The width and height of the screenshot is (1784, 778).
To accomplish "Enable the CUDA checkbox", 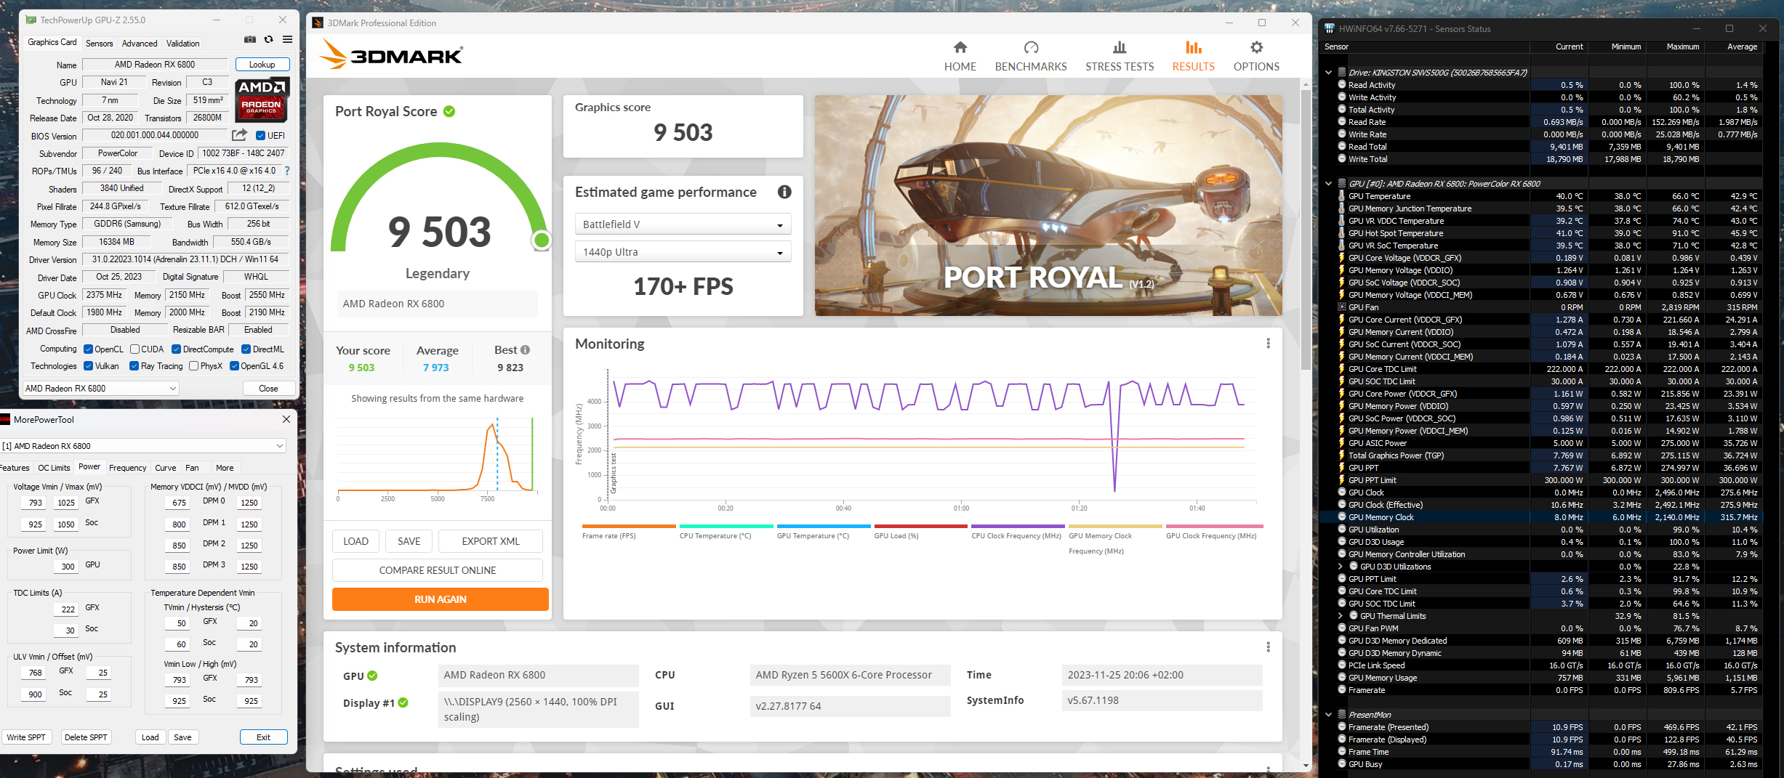I will [x=134, y=349].
